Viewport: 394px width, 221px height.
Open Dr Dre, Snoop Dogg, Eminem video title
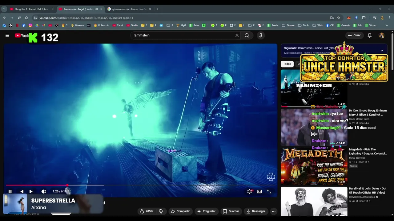[368, 113]
